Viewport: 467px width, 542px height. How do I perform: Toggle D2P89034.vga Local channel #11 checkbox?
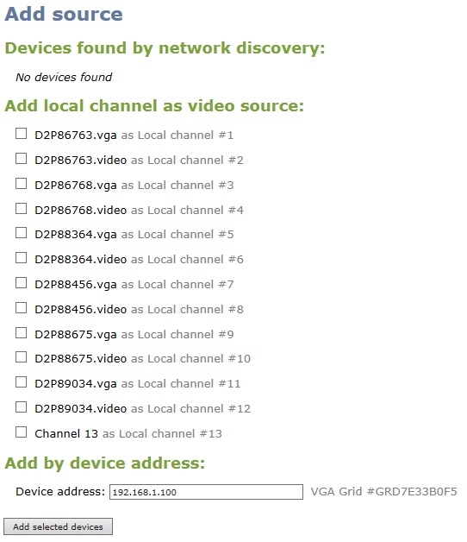(x=21, y=382)
